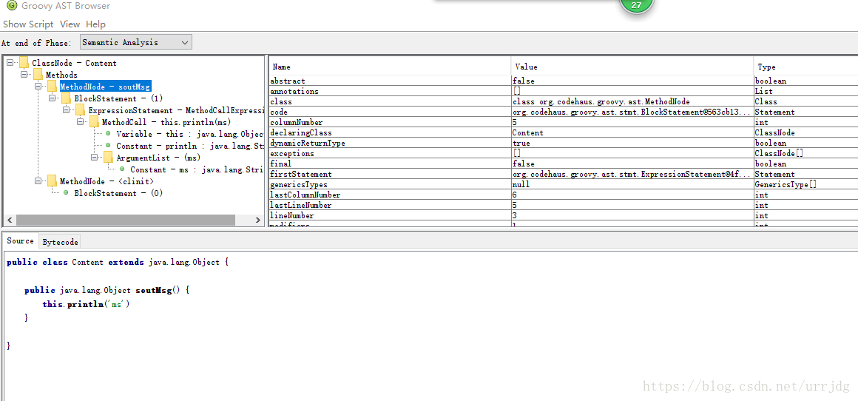The height and width of the screenshot is (401, 858).
Task: Collapse the ArgumentList - (ms) node
Action: pyautogui.click(x=94, y=158)
